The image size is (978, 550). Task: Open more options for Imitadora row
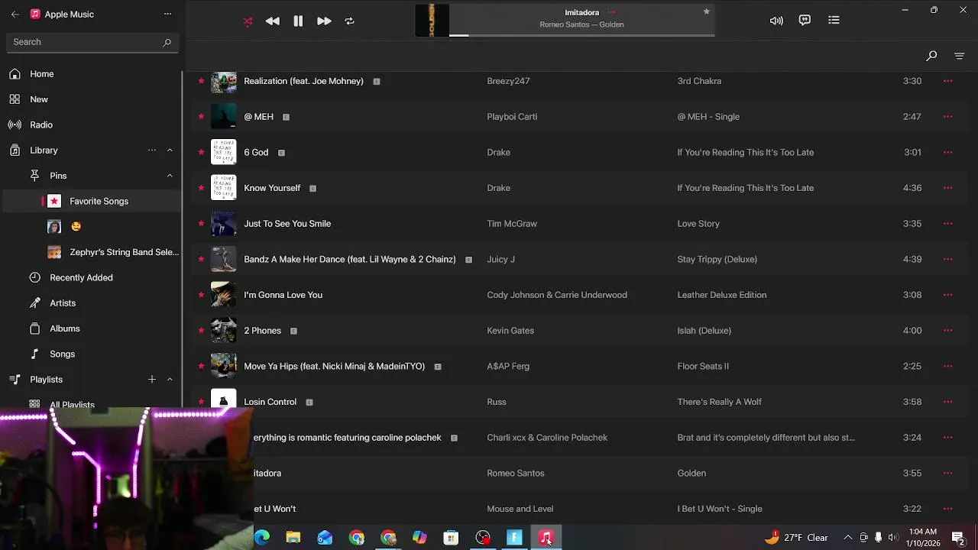click(x=947, y=473)
